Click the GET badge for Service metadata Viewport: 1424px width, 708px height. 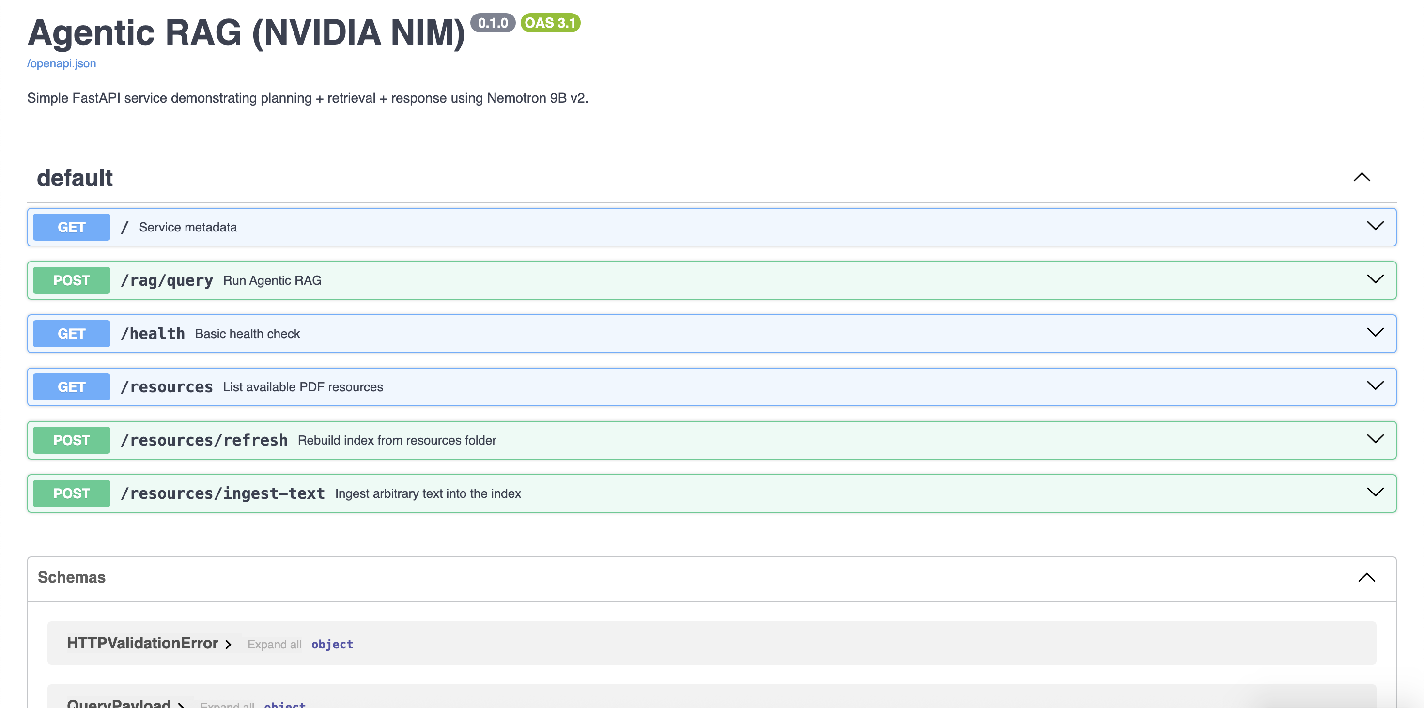click(x=71, y=227)
